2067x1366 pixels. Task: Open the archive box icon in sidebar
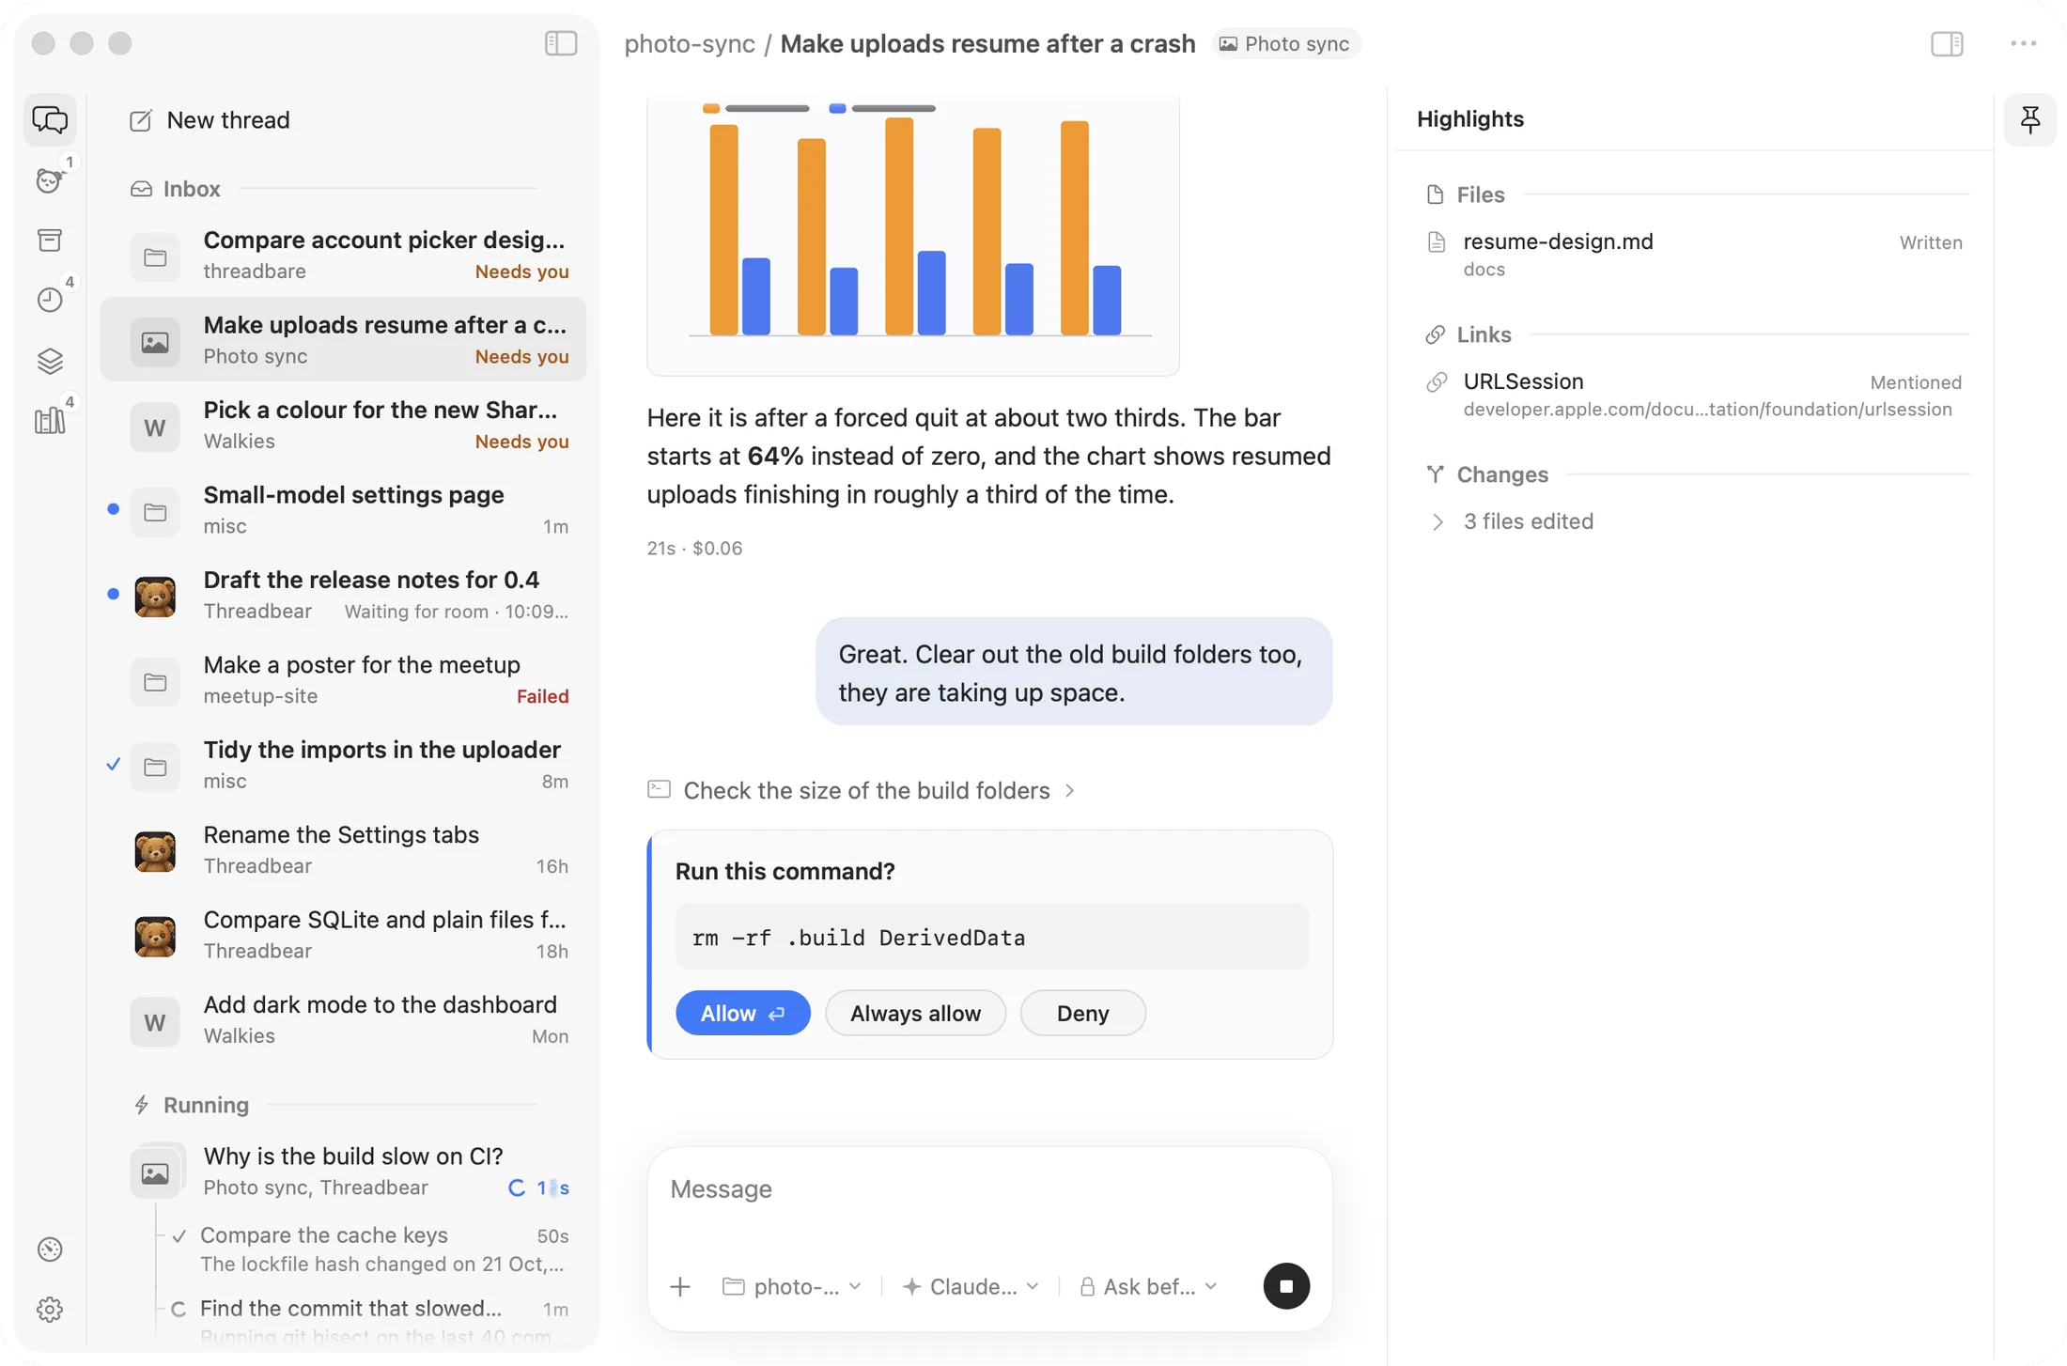(x=50, y=241)
